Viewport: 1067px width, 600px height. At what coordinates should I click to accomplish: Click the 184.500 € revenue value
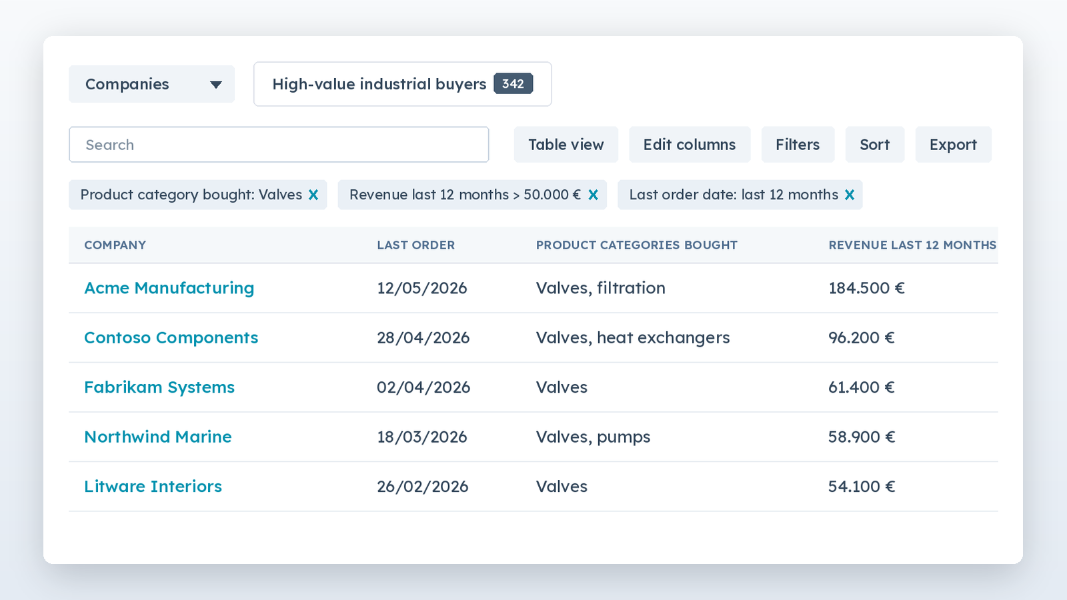pos(866,288)
